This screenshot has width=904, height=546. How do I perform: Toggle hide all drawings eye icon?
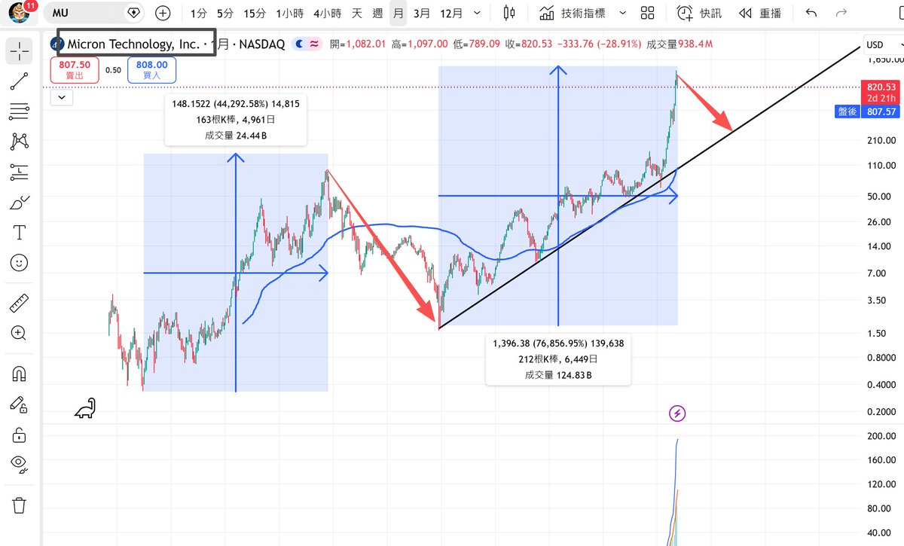[20, 464]
